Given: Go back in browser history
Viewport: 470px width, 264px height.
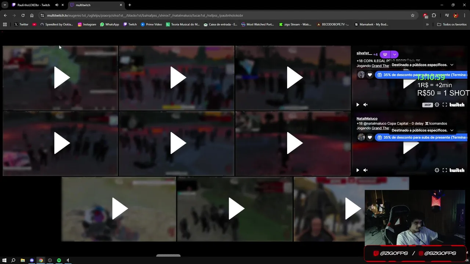Looking at the screenshot, I should coord(5,15).
